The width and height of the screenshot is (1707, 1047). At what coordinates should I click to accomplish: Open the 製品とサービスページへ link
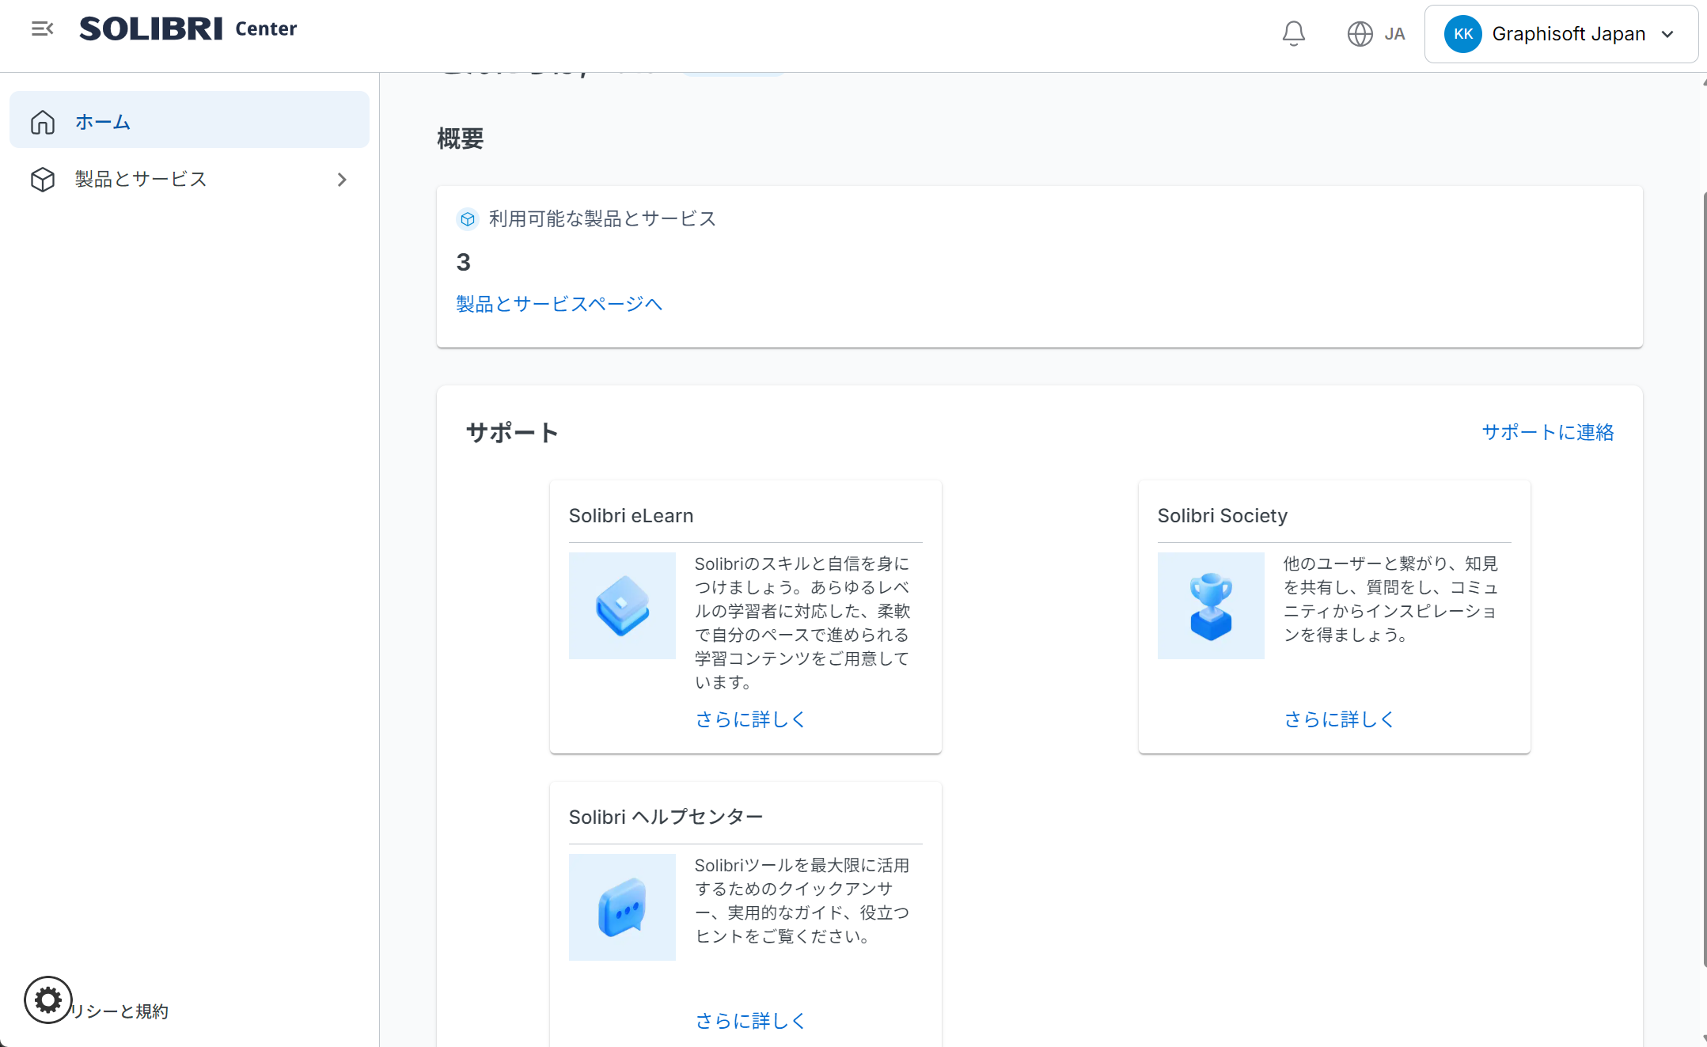point(559,304)
